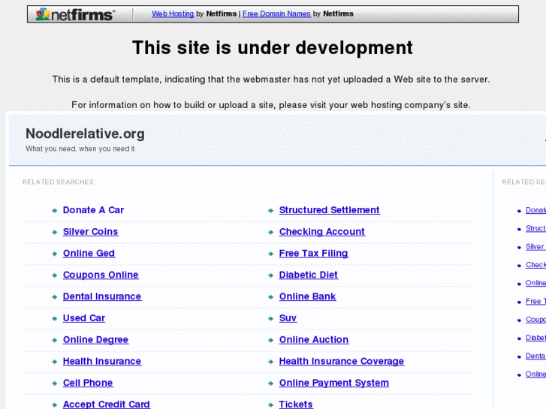Open the Tickets link
Screen dimensions: 546x409
coord(296,404)
